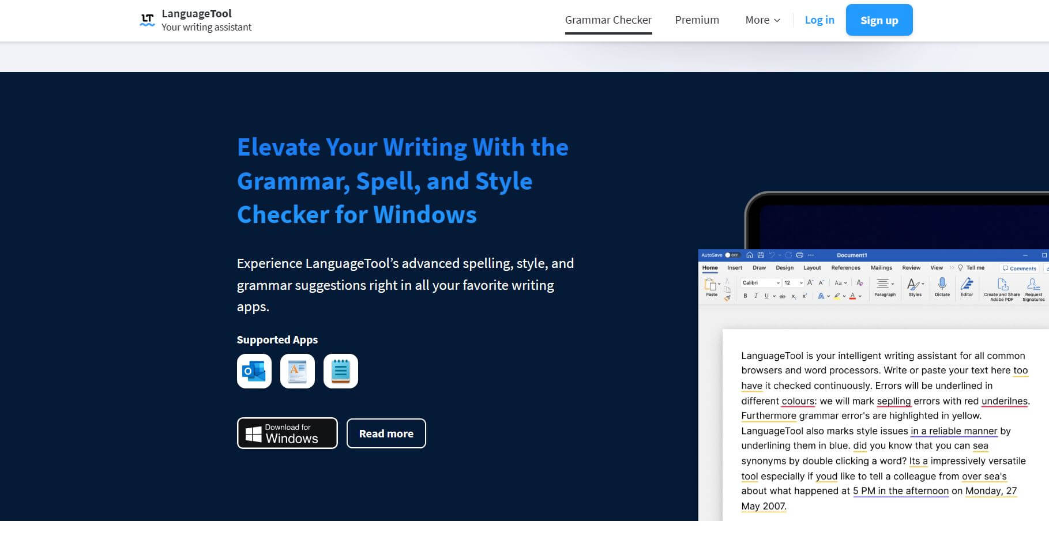Click the Cut scissors icon

[727, 281]
